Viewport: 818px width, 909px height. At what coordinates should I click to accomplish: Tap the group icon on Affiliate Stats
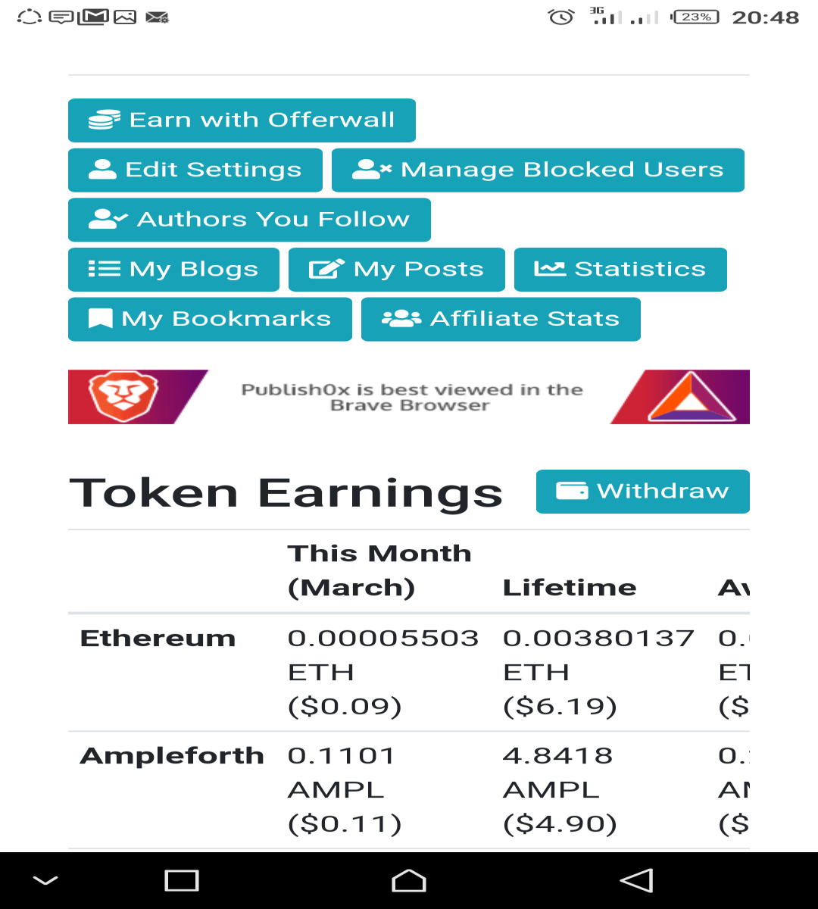[401, 319]
